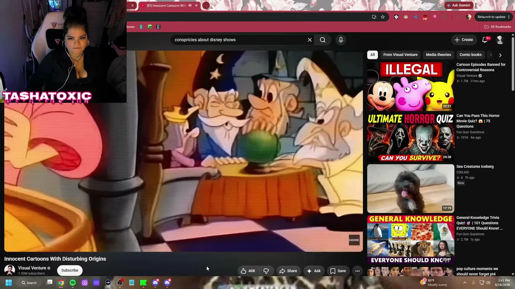Open the Chrome three-dot menu

tap(509, 17)
